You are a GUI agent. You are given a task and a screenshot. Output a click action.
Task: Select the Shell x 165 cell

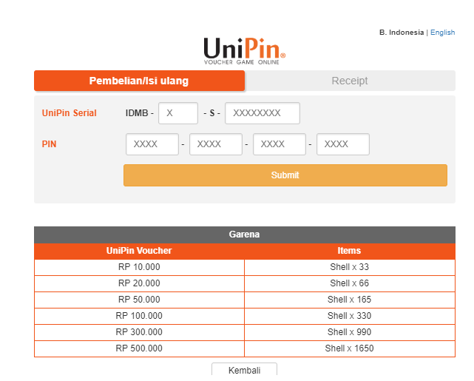coord(350,300)
